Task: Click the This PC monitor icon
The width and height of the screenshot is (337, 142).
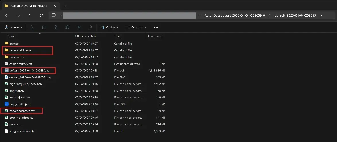Action: click(x=54, y=15)
